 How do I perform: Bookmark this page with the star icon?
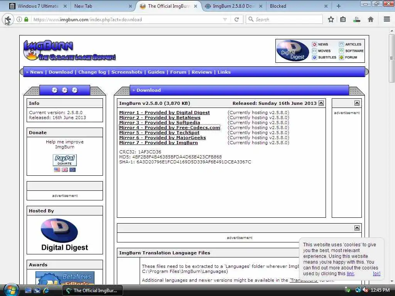[331, 19]
